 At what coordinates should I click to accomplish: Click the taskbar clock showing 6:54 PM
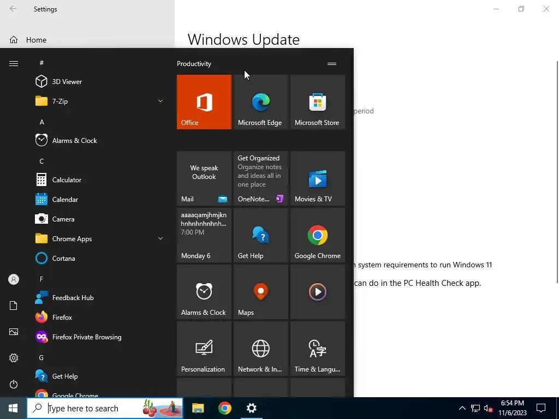point(512,408)
